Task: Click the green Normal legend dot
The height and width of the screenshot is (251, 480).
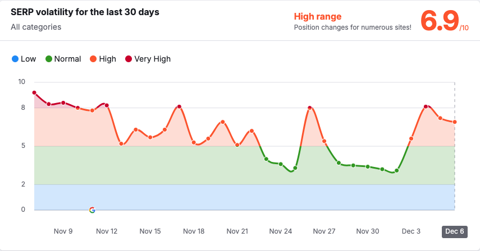Action: point(49,59)
